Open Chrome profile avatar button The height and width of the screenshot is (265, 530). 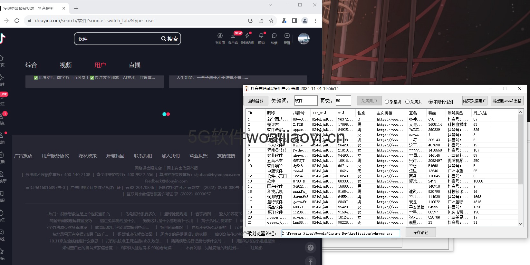[x=305, y=21]
